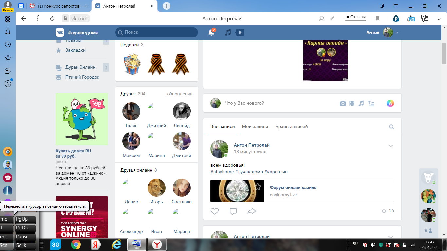Expand the Антон profile menu in VK header
The width and height of the screenshot is (447, 251).
click(x=382, y=32)
